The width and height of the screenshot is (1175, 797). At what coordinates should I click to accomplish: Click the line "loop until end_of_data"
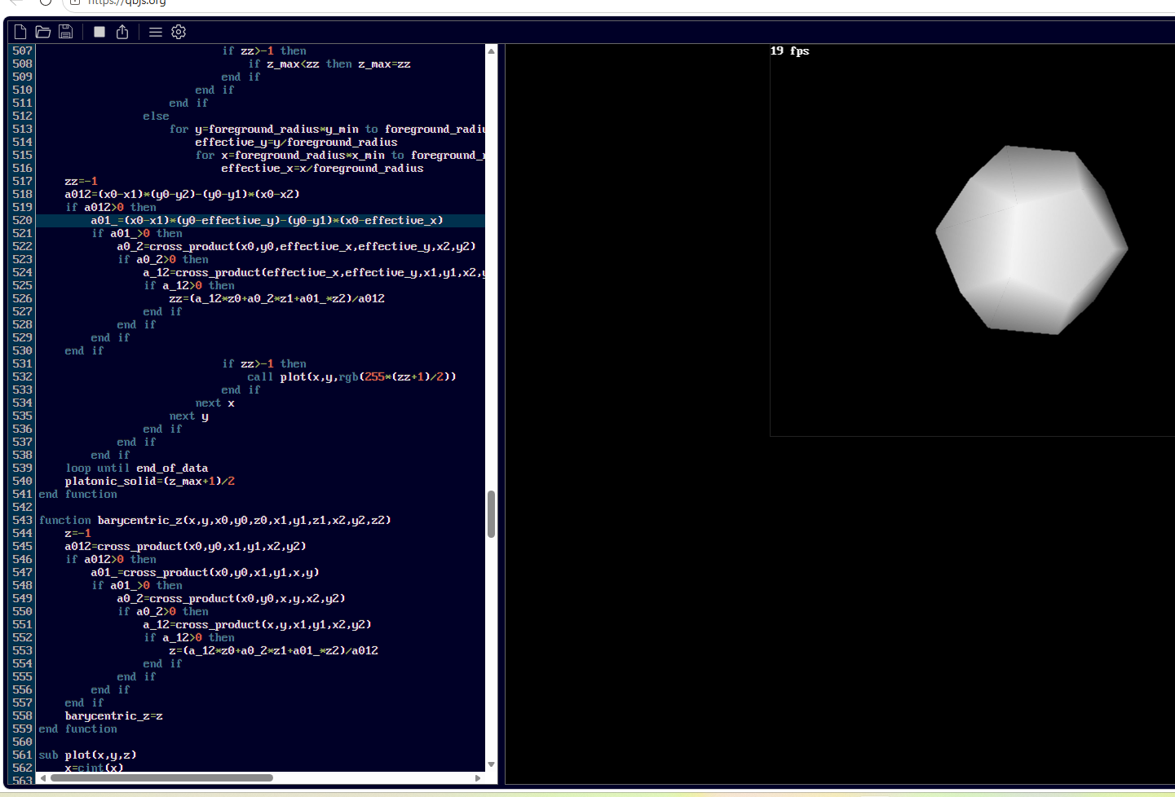point(136,468)
